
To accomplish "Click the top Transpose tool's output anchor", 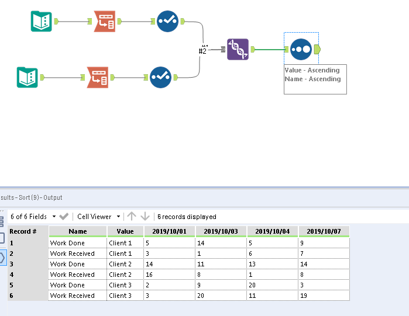I will pos(119,22).
